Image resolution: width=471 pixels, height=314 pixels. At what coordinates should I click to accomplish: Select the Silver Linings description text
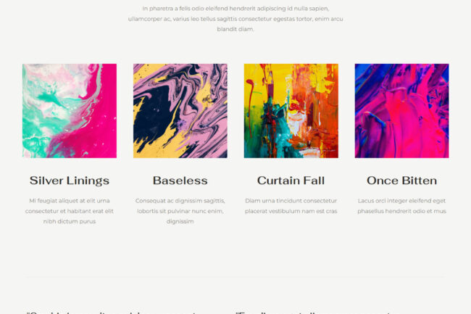tap(70, 211)
